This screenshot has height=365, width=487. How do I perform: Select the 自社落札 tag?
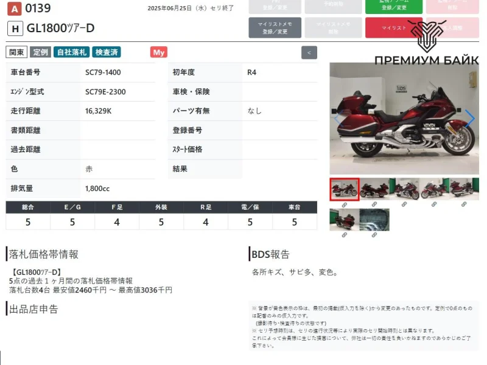[x=71, y=52]
